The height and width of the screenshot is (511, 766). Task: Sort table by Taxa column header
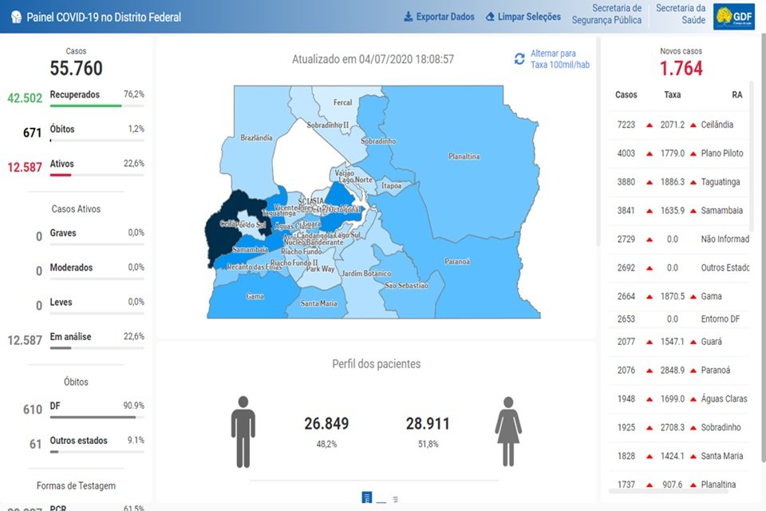[672, 95]
